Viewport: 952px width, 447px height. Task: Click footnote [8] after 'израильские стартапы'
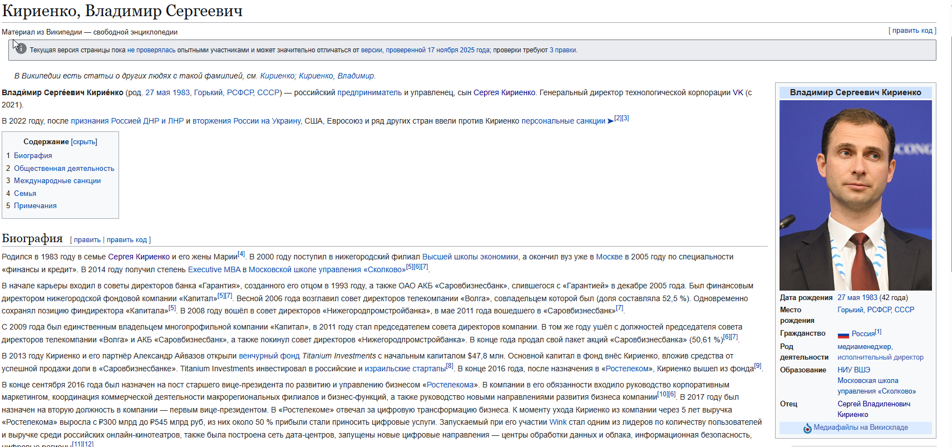coord(450,366)
